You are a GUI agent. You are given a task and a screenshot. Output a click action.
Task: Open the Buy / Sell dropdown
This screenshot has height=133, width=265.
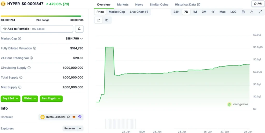(11, 98)
